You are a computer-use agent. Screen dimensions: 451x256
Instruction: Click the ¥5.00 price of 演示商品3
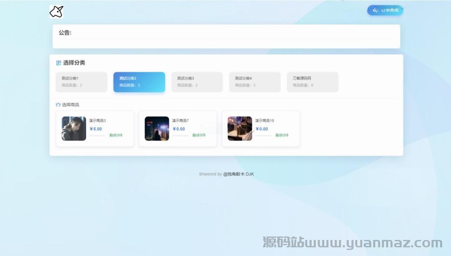[x=96, y=129]
